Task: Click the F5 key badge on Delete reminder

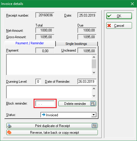Action: coord(93,104)
